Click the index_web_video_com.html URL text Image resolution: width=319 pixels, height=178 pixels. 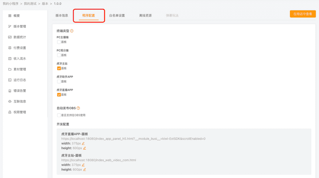pyautogui.click(x=98, y=160)
